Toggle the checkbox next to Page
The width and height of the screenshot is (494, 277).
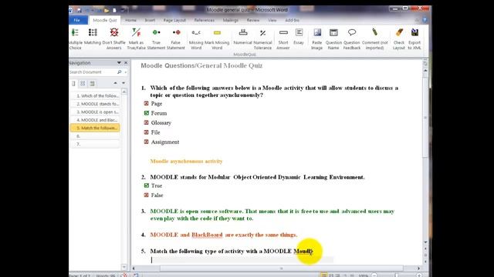(x=146, y=103)
